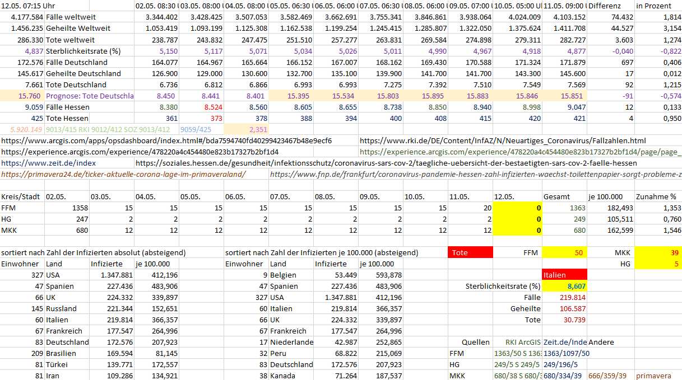Select the orange italic value 5.920.149
Screen dimensions: 682x380
pyautogui.click(x=26, y=129)
